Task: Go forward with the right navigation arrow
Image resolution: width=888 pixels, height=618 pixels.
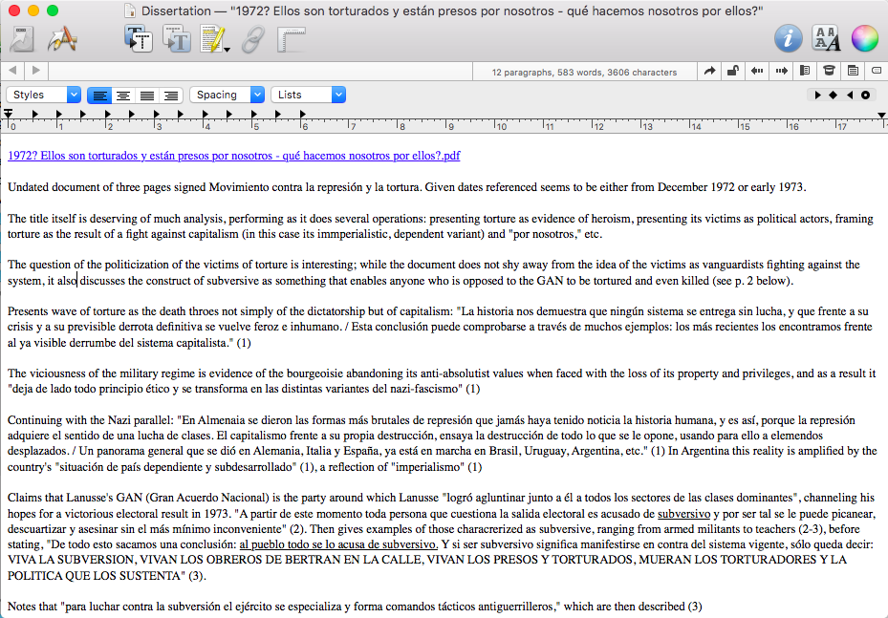Action: [36, 71]
